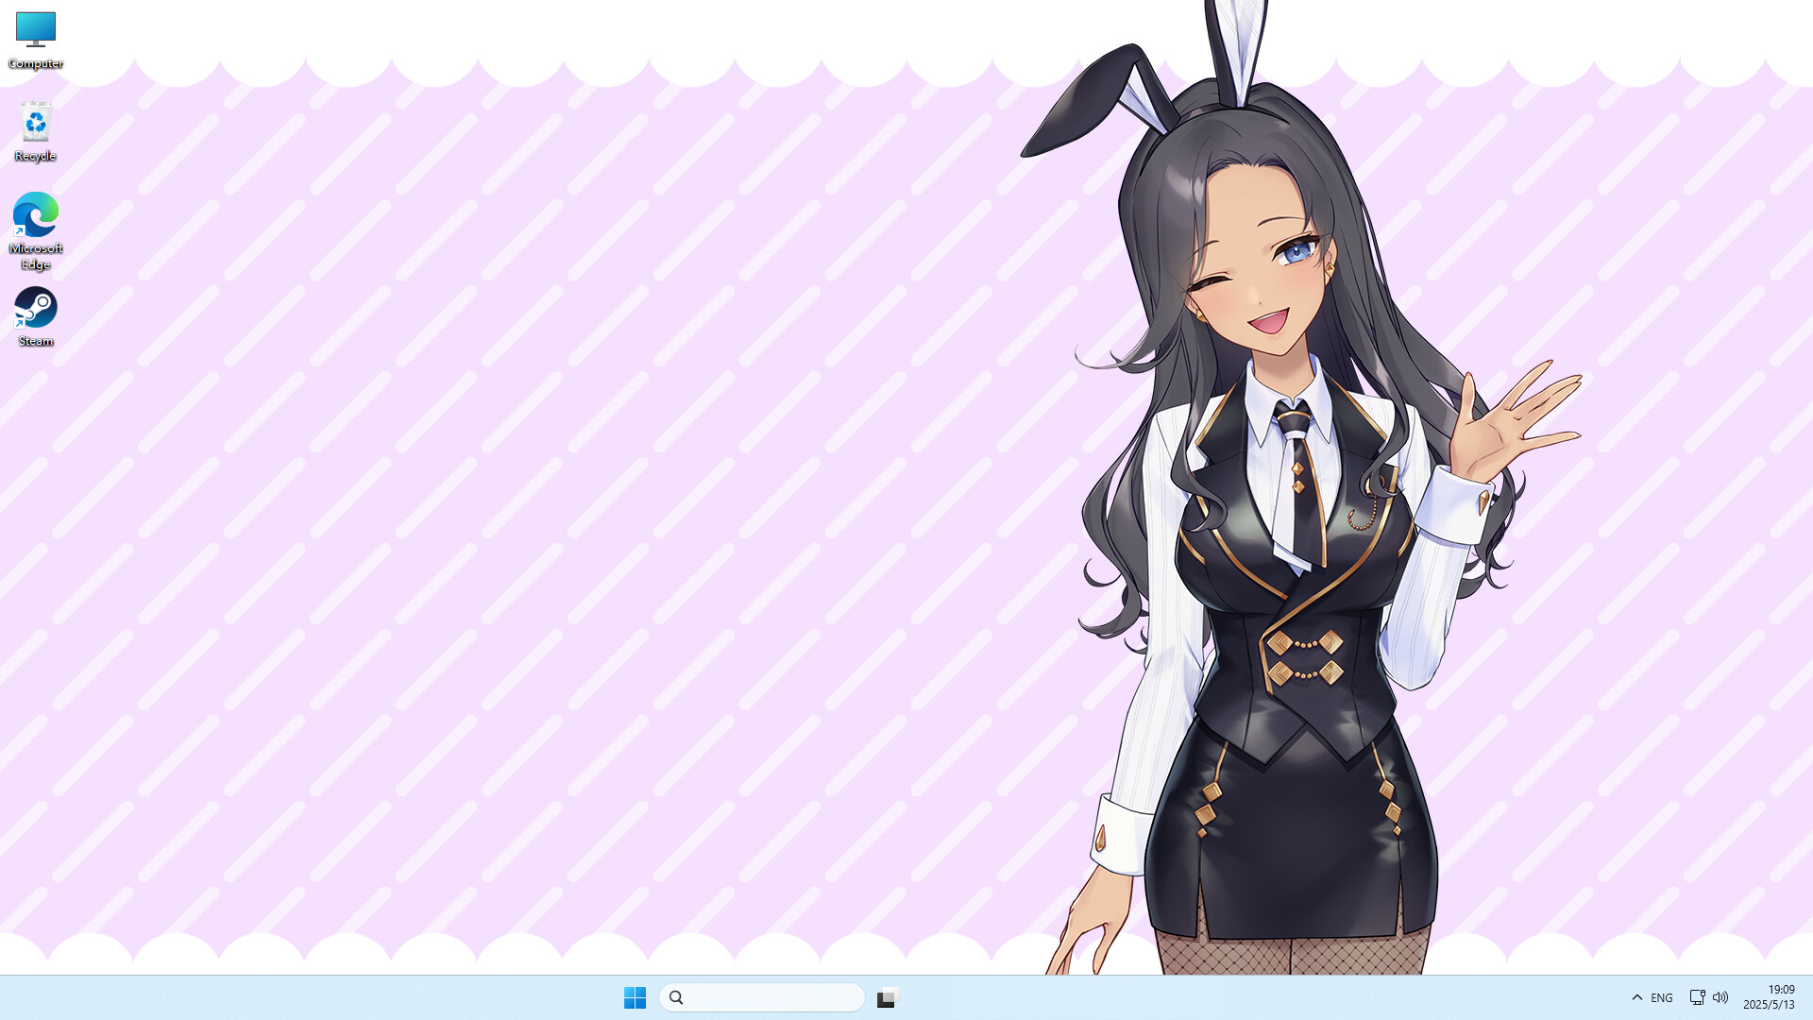The image size is (1813, 1020).
Task: Select the Steam shortcut icon
Action: coord(36,308)
